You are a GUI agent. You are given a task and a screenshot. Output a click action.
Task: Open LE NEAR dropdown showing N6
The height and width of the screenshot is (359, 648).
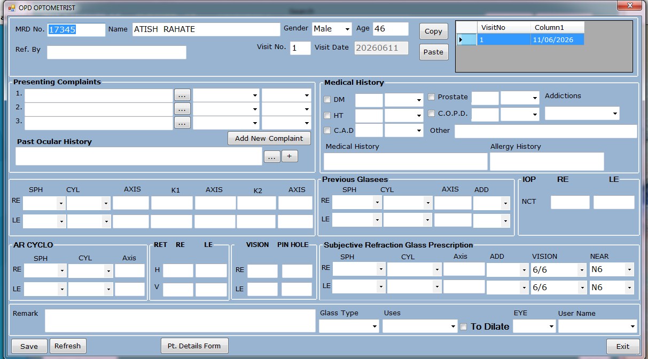click(x=611, y=288)
